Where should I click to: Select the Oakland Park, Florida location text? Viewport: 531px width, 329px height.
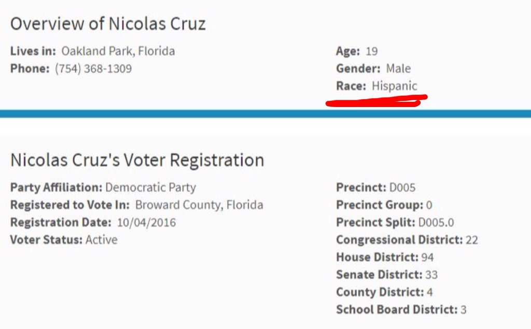(118, 51)
